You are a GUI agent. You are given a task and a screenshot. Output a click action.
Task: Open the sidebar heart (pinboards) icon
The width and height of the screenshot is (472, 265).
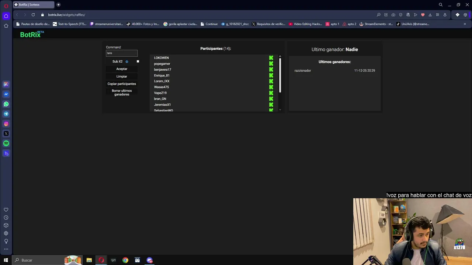[x=6, y=210]
